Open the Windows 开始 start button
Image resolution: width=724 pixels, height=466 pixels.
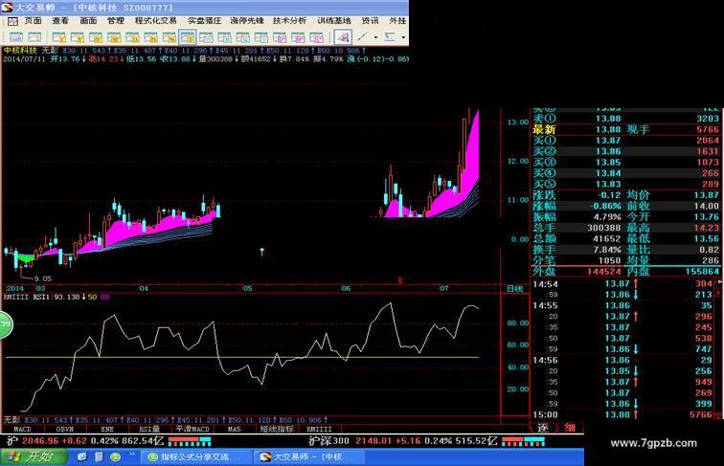click(x=34, y=456)
